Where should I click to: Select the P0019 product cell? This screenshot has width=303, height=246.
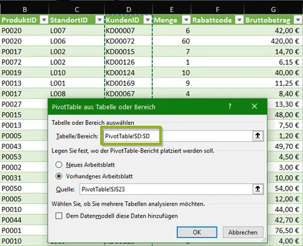click(x=25, y=73)
